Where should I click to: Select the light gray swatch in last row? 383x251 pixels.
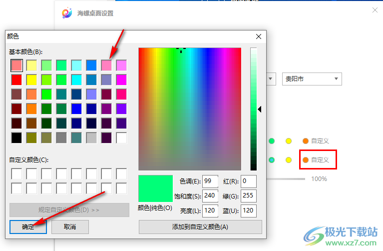91,137
